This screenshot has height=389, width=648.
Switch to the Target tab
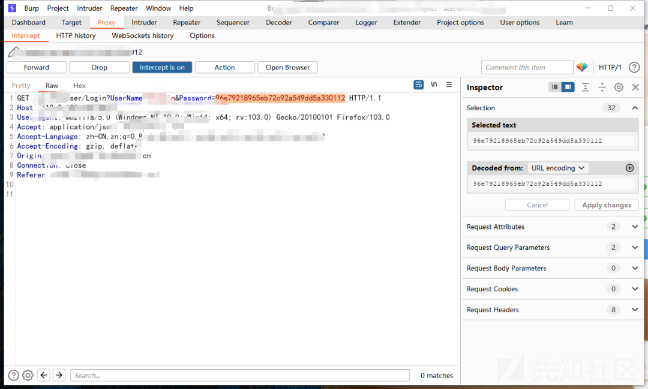(71, 22)
